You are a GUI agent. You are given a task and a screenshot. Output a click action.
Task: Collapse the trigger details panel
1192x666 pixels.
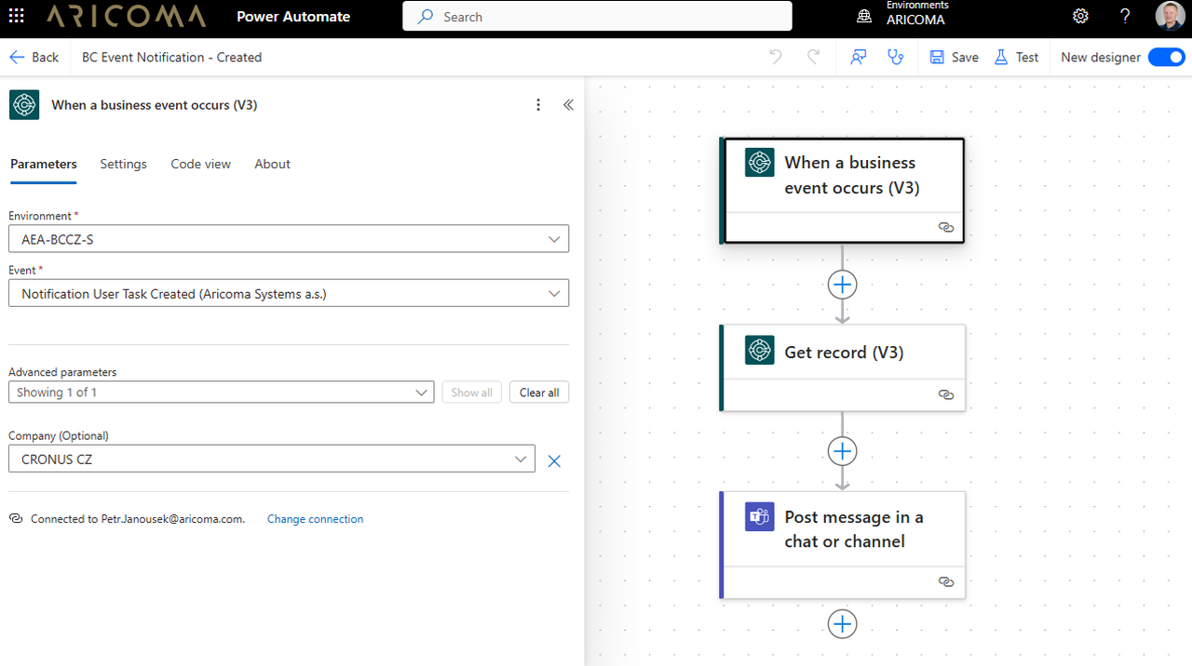(x=568, y=105)
